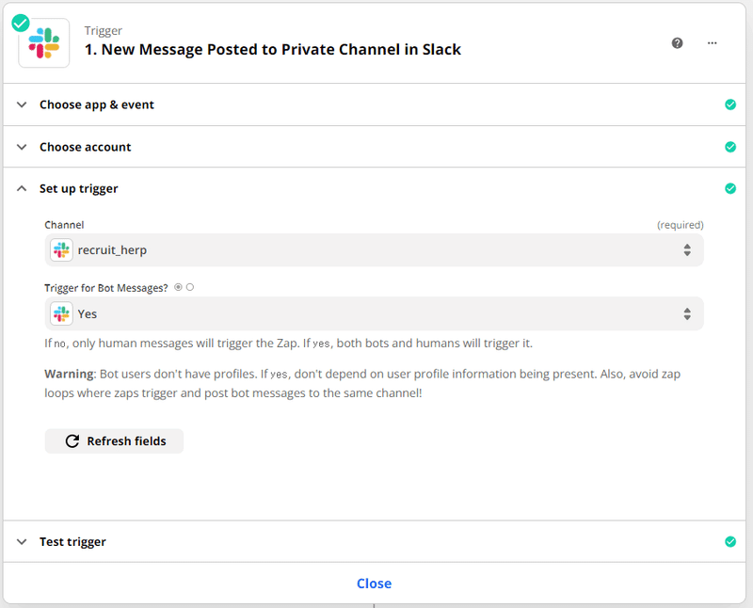The width and height of the screenshot is (753, 608).
Task: Click the Refresh fields button
Action: pyautogui.click(x=114, y=440)
